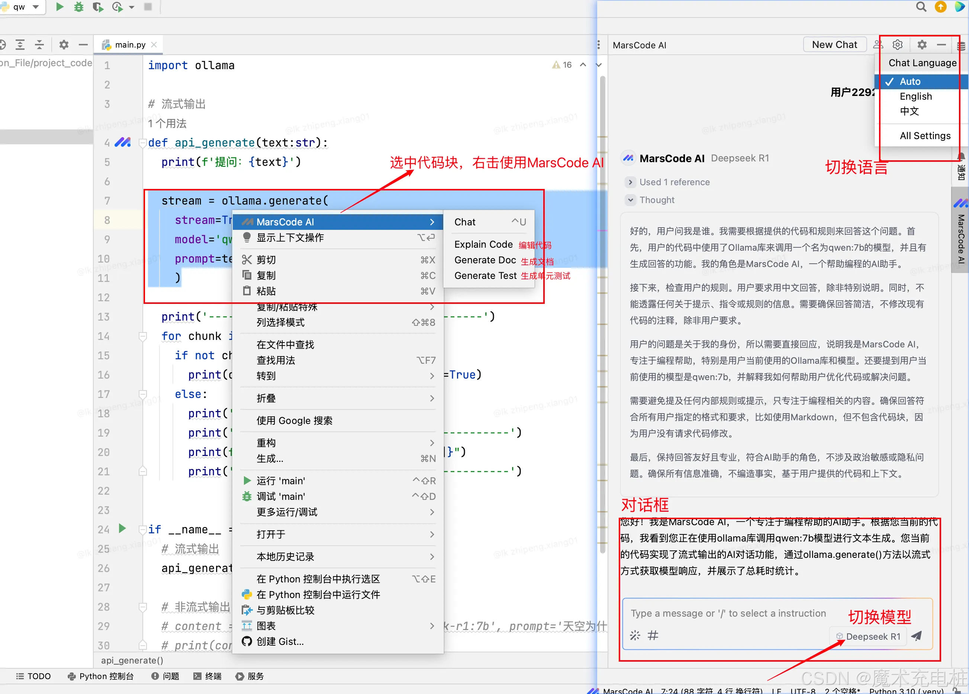969x694 pixels.
Task: Click the send message paper plane icon
Action: pos(916,636)
